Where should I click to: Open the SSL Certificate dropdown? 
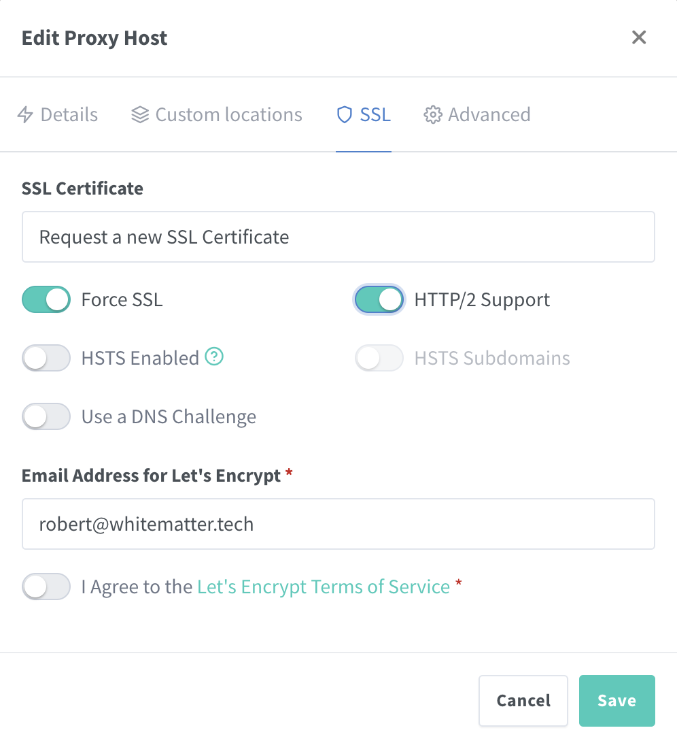(x=338, y=237)
